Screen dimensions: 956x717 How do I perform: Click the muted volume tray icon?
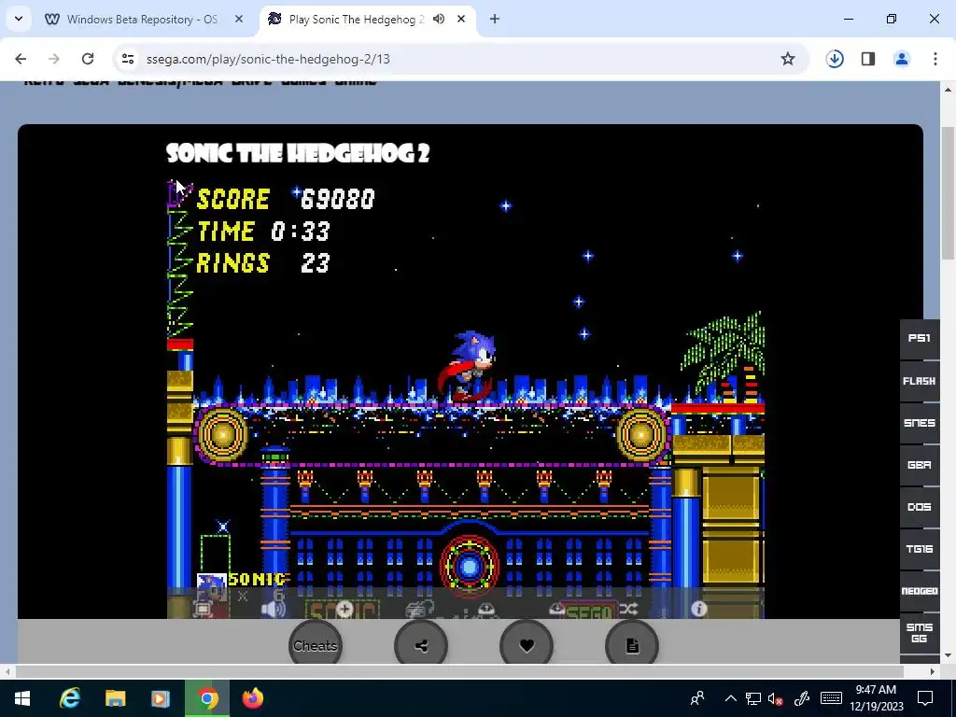[776, 698]
